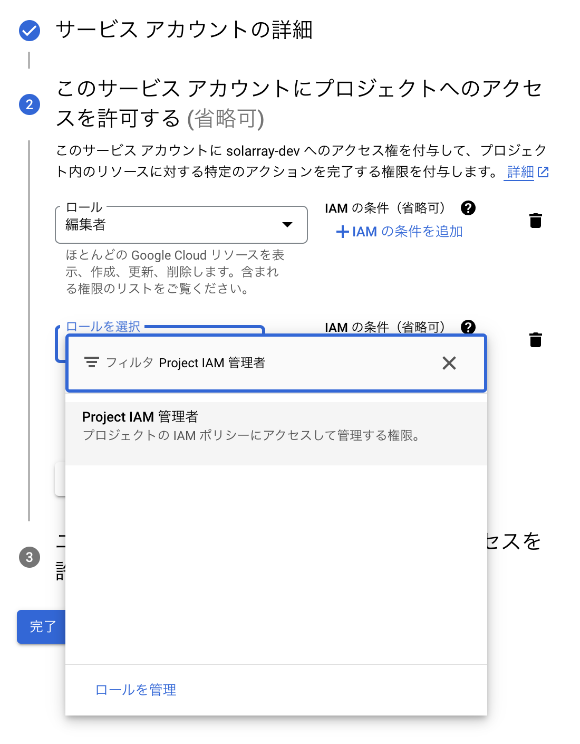Open the ロールを管理 link
This screenshot has width=580, height=744.
[136, 690]
